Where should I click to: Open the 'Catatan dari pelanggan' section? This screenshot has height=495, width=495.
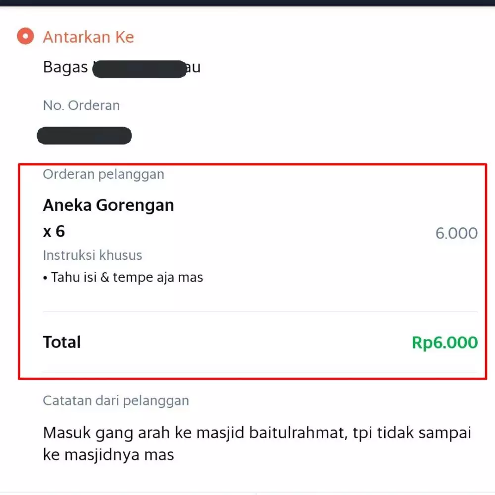tap(116, 400)
